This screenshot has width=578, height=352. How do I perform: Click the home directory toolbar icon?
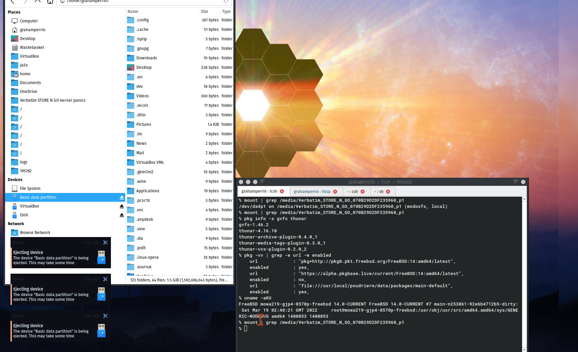[50, 2]
